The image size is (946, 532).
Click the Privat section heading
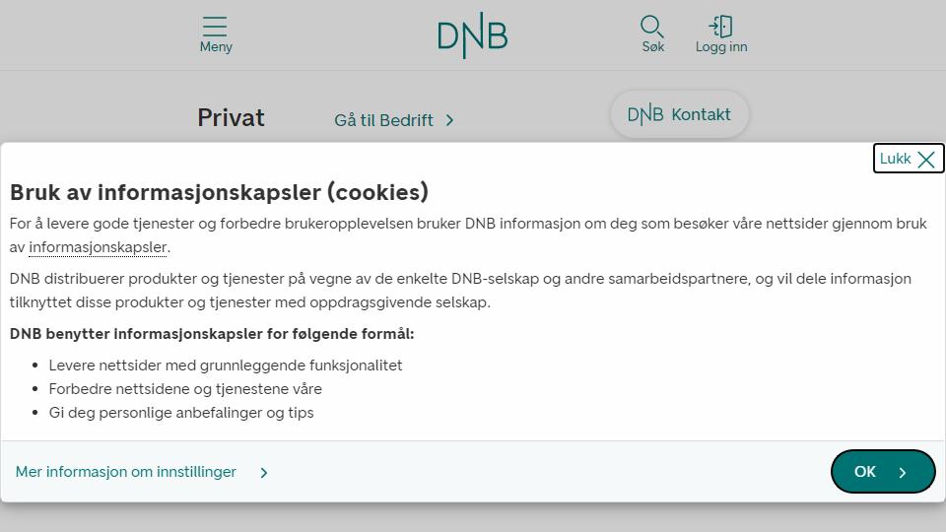pyautogui.click(x=231, y=117)
